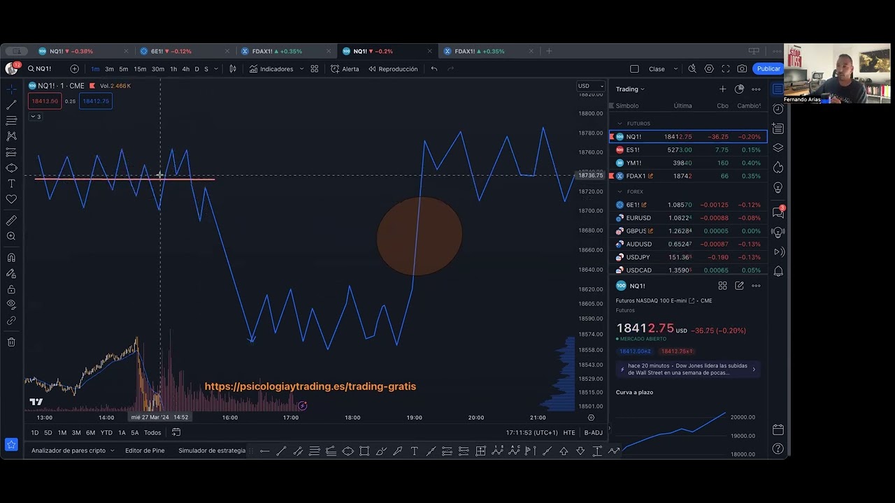Open the Simulador de estrategia tab

click(x=212, y=451)
